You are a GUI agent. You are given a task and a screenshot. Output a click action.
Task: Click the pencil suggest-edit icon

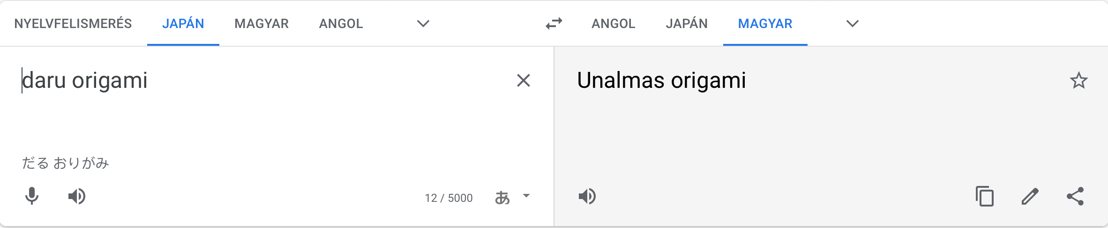coord(1030,196)
